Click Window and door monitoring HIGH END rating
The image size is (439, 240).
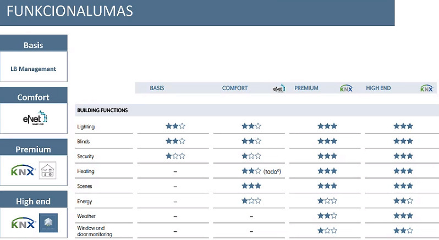[x=403, y=231]
